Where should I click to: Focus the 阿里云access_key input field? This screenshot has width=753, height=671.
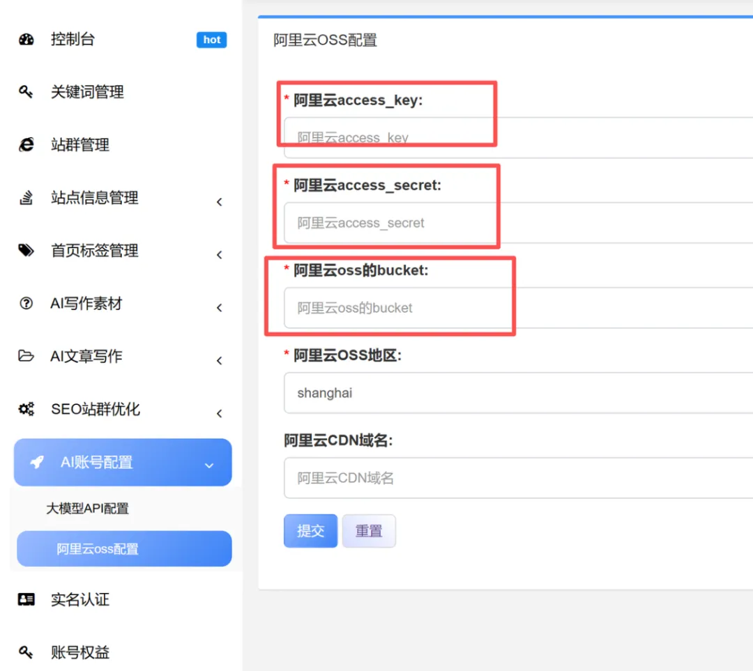518,138
